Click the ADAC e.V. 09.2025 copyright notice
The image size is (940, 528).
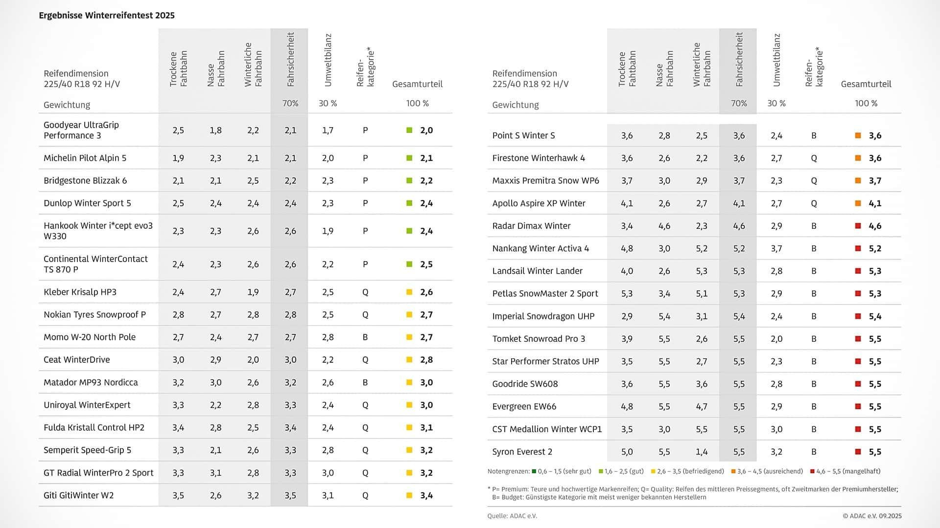(872, 516)
